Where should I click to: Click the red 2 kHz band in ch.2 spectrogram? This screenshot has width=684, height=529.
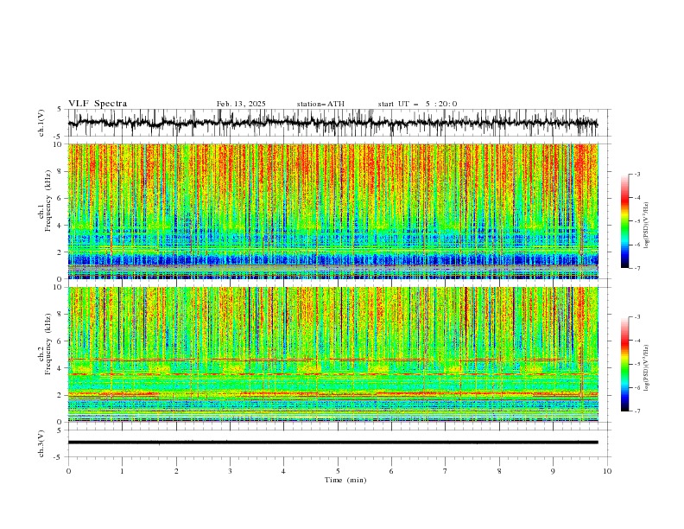(x=332, y=394)
